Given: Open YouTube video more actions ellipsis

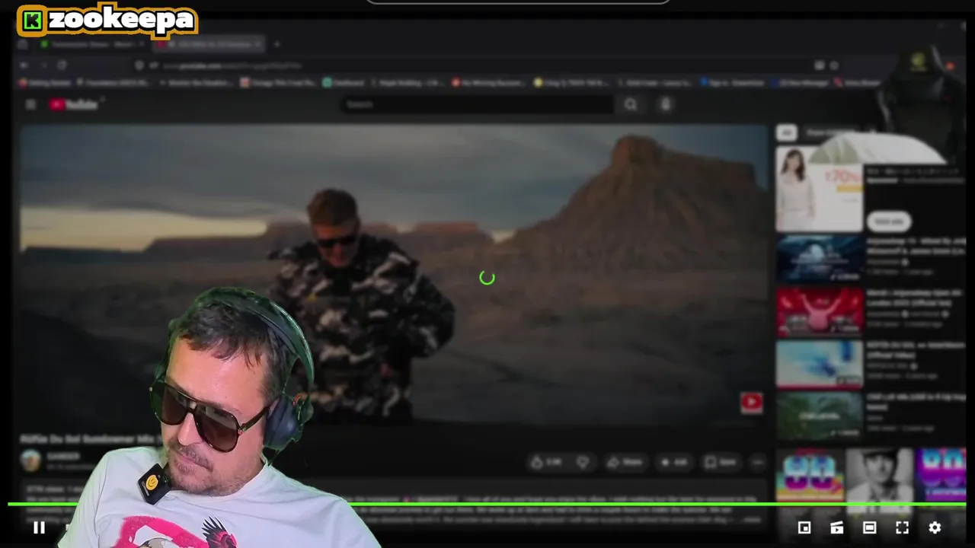Looking at the screenshot, I should click(757, 462).
